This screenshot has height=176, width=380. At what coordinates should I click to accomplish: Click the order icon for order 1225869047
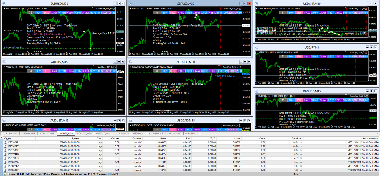click(x=5, y=170)
